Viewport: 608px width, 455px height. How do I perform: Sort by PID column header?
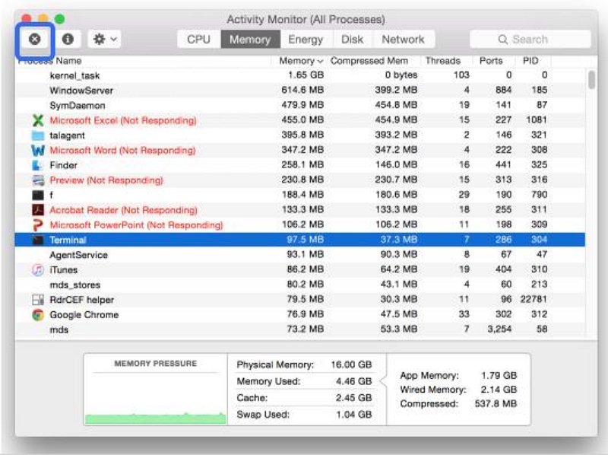(x=530, y=61)
